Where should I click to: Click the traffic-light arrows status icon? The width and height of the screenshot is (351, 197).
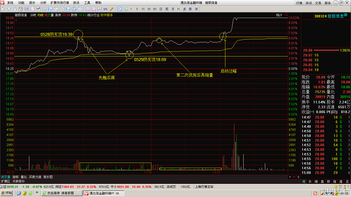(x=345, y=187)
